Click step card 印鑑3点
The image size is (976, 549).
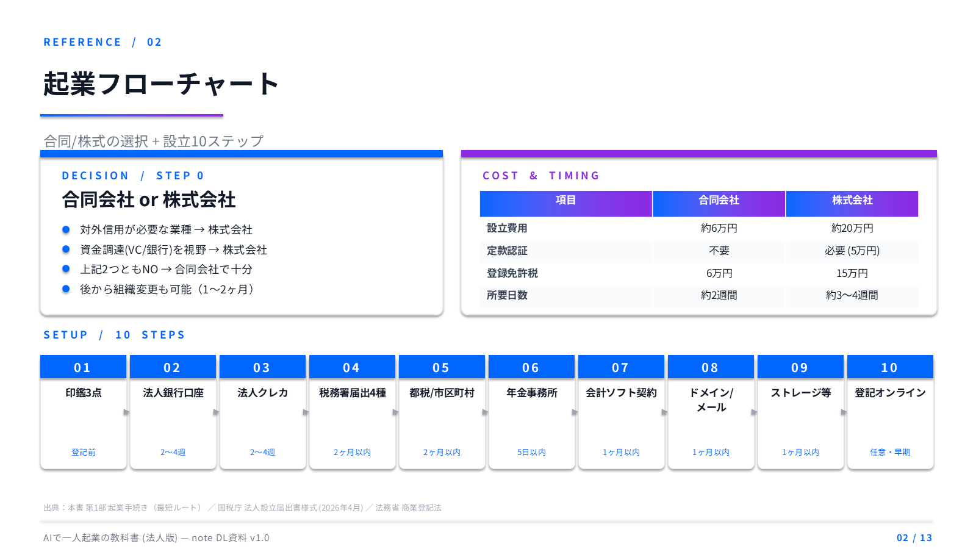(83, 412)
